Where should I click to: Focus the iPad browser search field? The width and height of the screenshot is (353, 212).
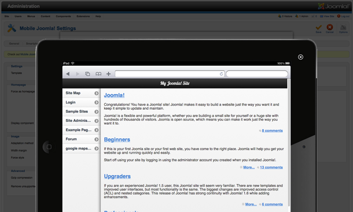(257, 74)
